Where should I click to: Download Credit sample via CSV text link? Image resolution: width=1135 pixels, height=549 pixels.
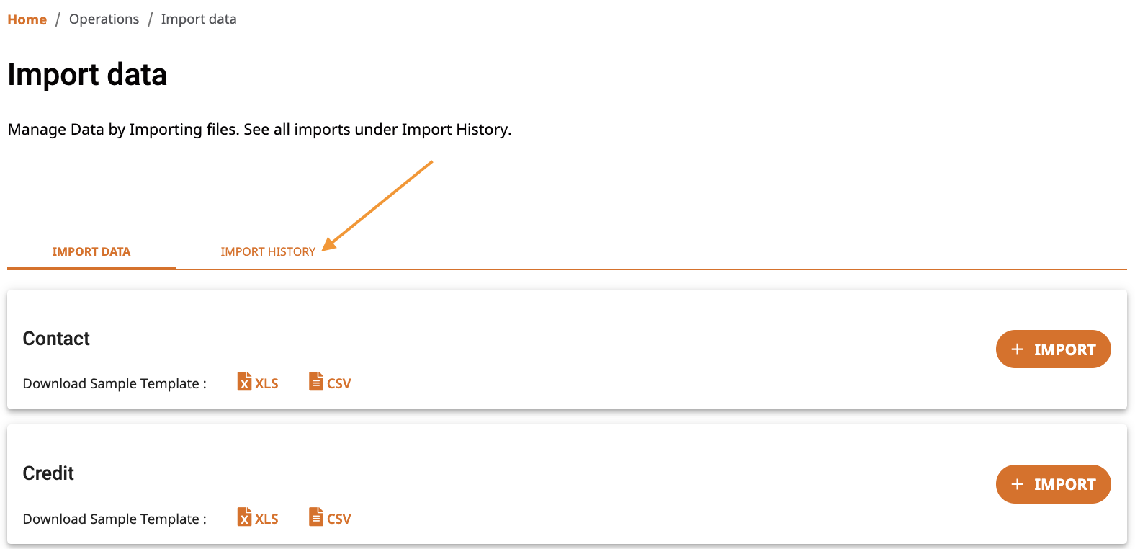pyautogui.click(x=339, y=519)
